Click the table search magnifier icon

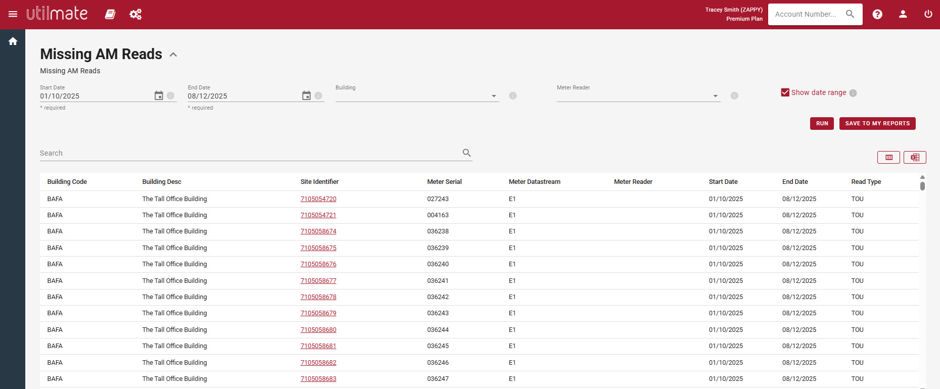(466, 153)
